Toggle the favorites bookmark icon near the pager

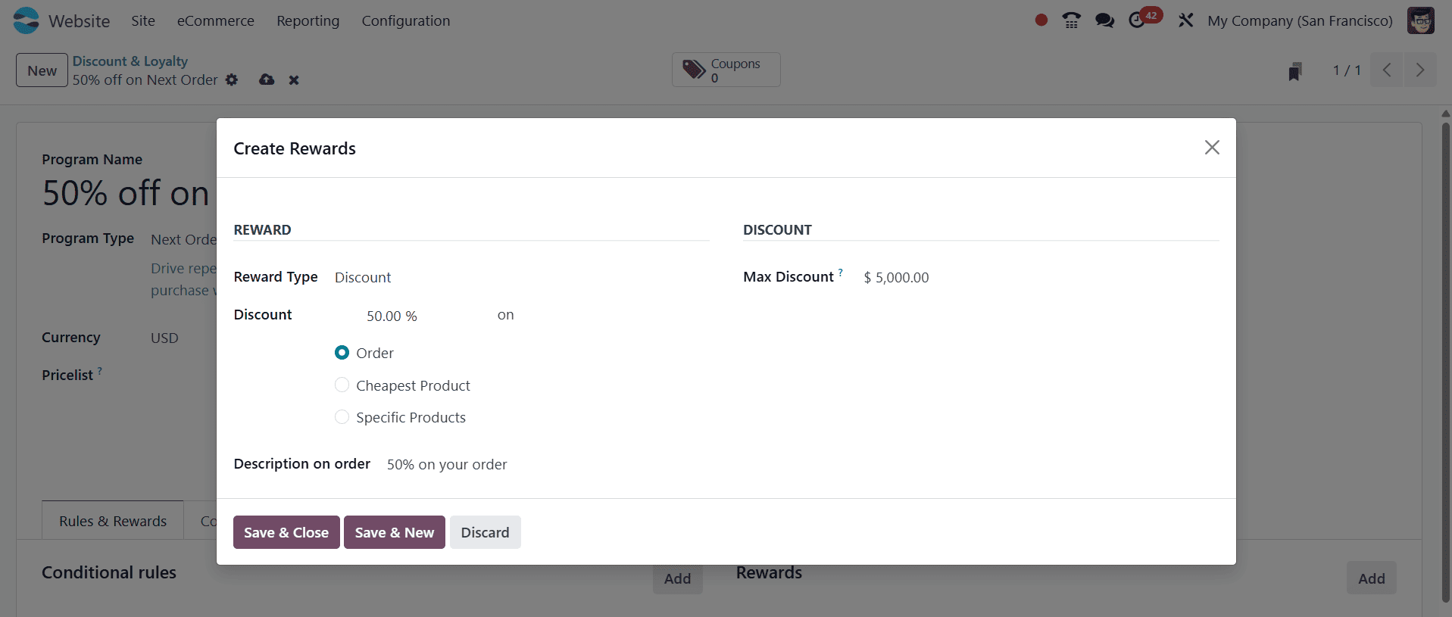(1294, 70)
